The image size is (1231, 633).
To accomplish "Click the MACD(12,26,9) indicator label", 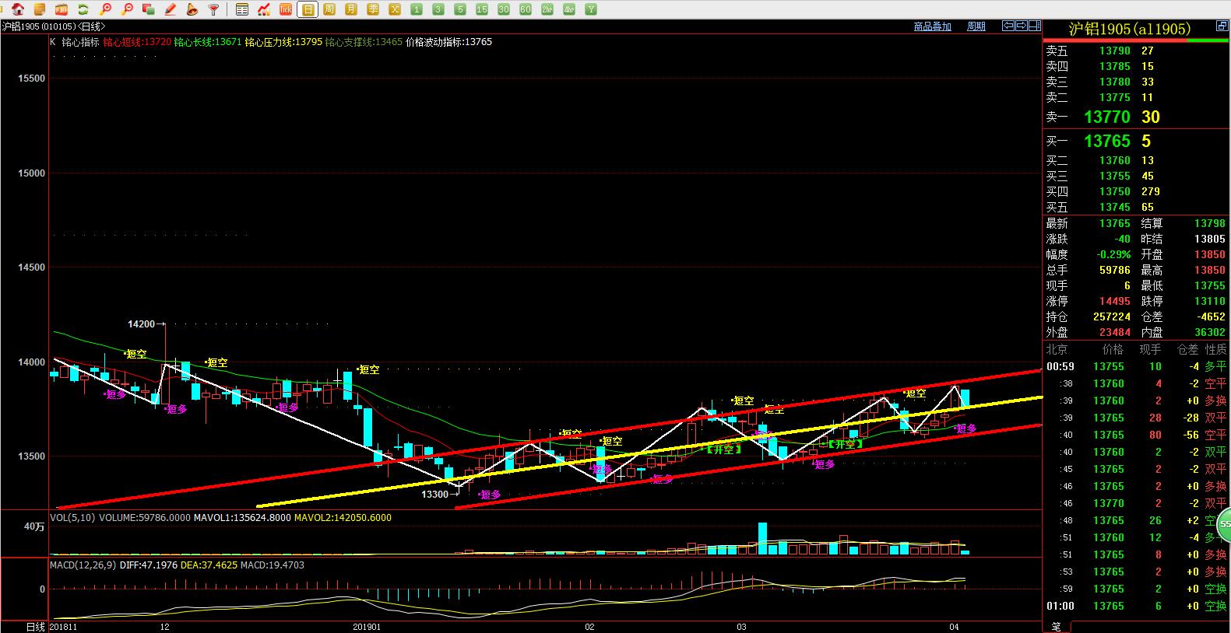I will coord(83,565).
